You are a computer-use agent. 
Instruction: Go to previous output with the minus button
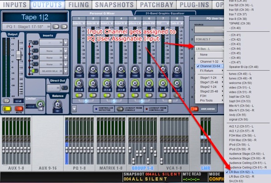[x=56, y=27]
